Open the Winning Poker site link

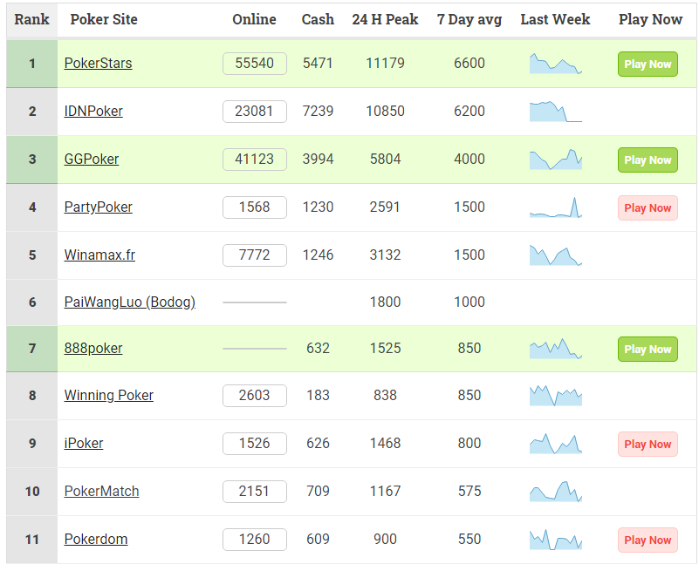click(109, 395)
